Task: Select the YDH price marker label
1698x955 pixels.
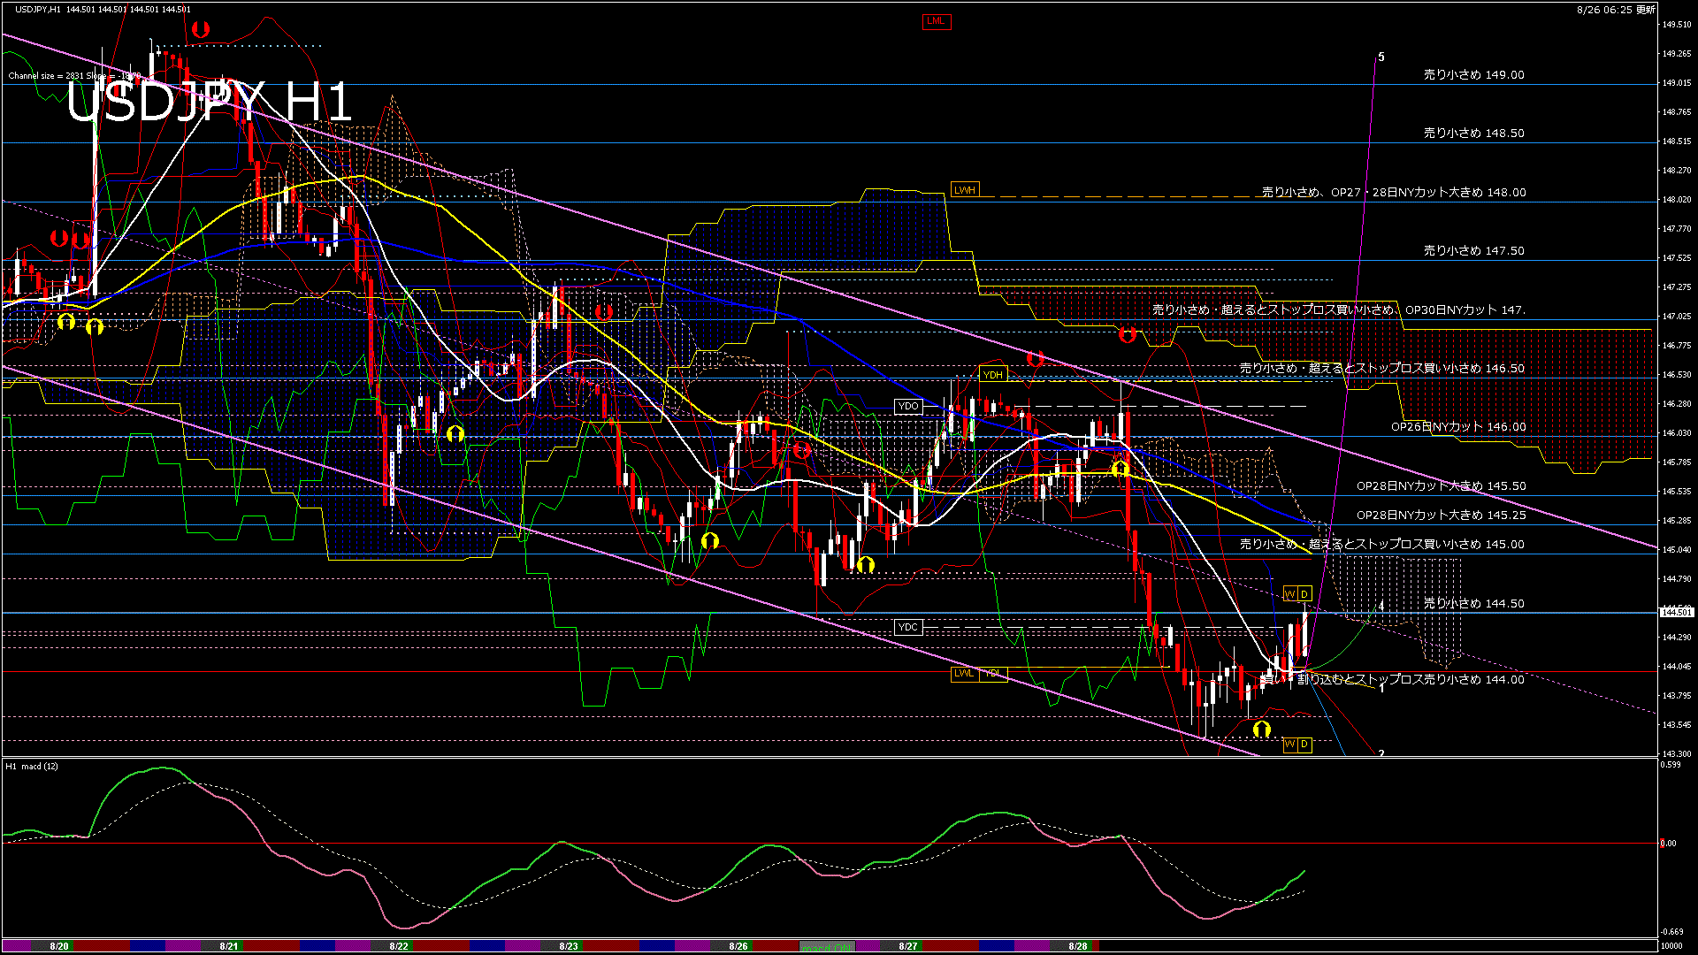Action: [992, 375]
